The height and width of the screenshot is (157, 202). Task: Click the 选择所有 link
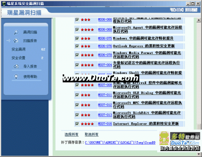coord(71,134)
